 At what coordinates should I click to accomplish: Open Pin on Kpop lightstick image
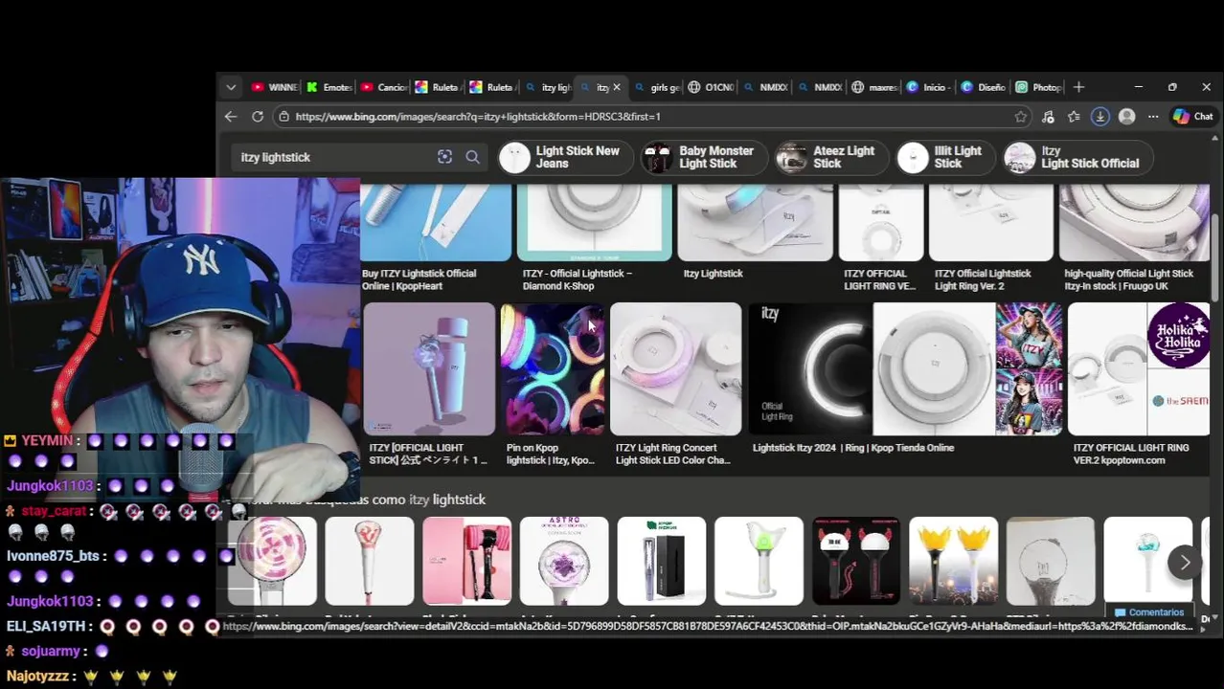tap(552, 369)
